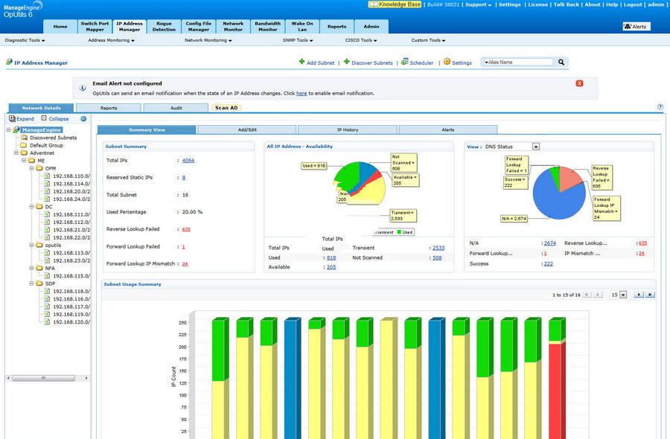Click the ManageEngine OpUtils logo
Image resolution: width=670 pixels, height=439 pixels.
point(22,10)
